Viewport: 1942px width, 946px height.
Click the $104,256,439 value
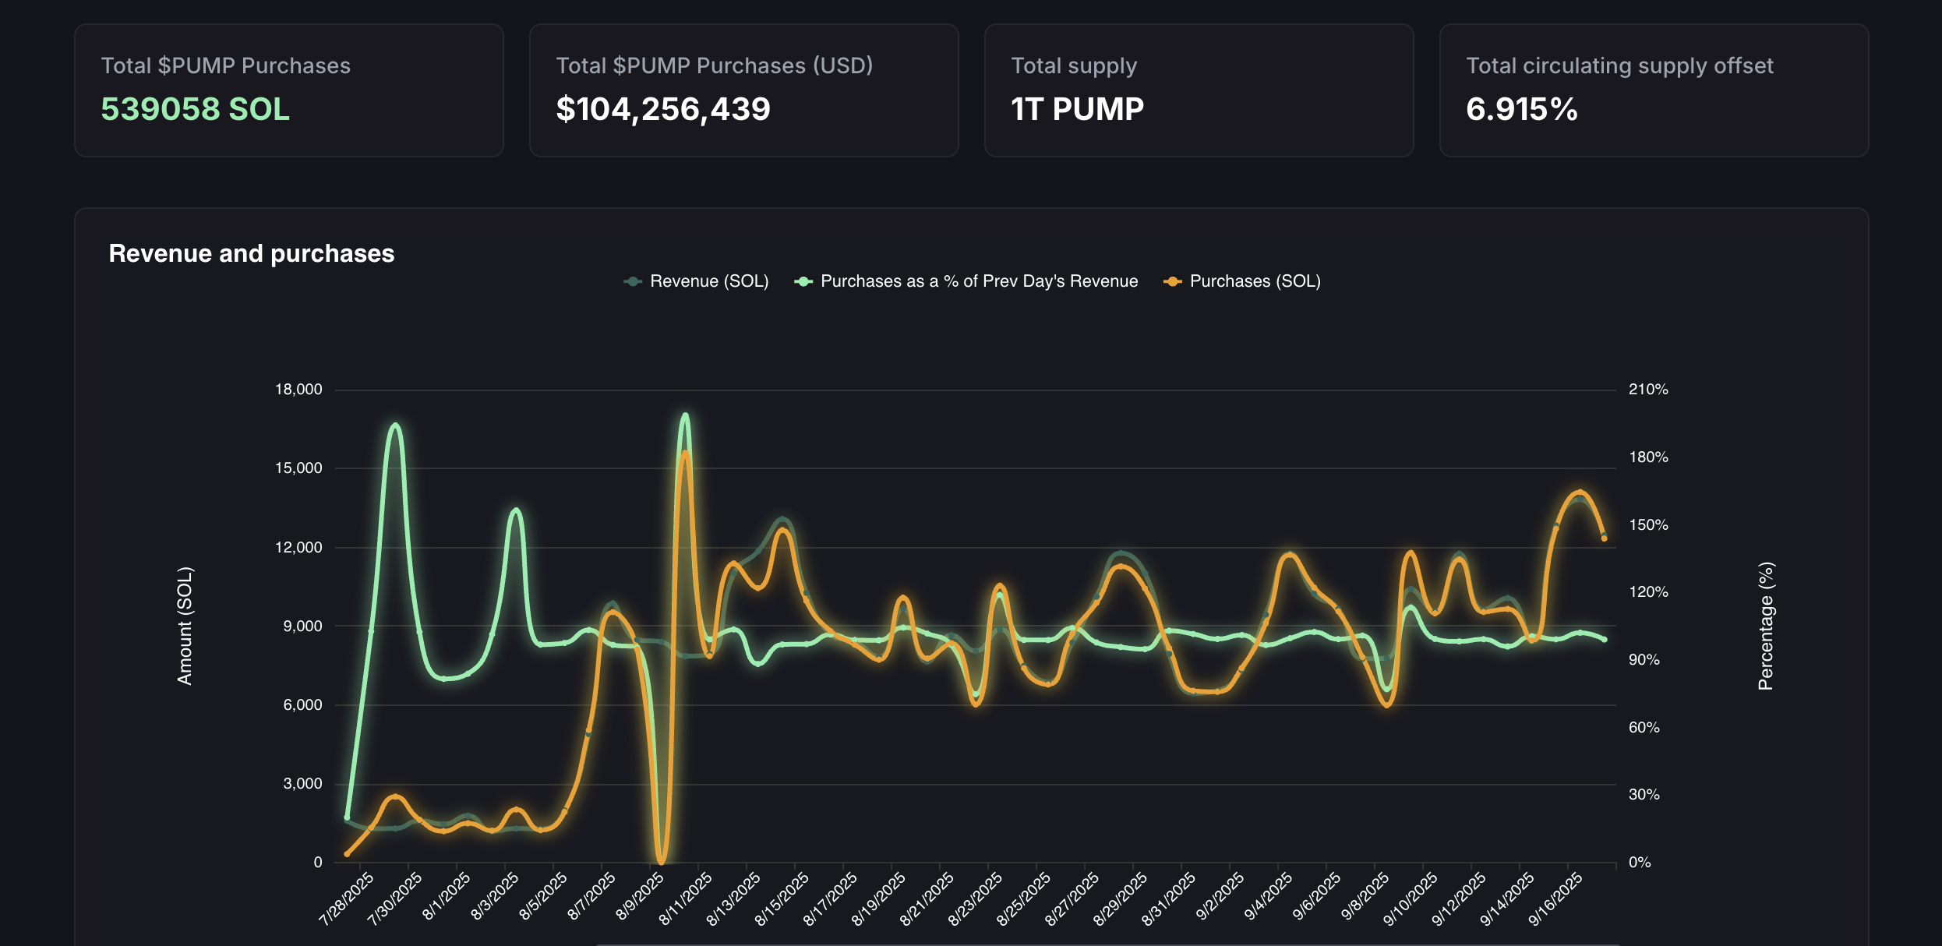point(663,110)
